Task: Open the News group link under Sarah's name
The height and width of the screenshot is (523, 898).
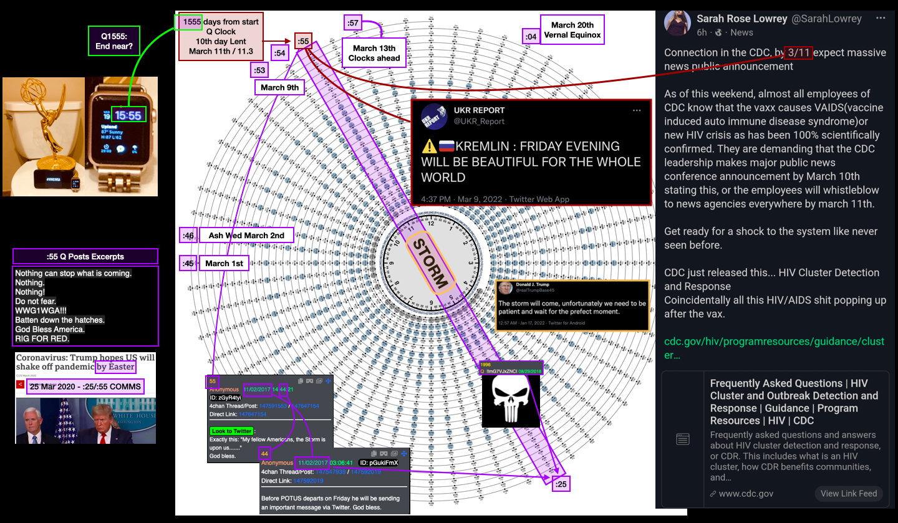Action: click(x=741, y=32)
